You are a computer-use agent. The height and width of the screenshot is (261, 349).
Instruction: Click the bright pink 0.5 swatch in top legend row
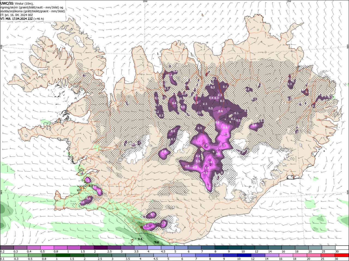(47, 248)
